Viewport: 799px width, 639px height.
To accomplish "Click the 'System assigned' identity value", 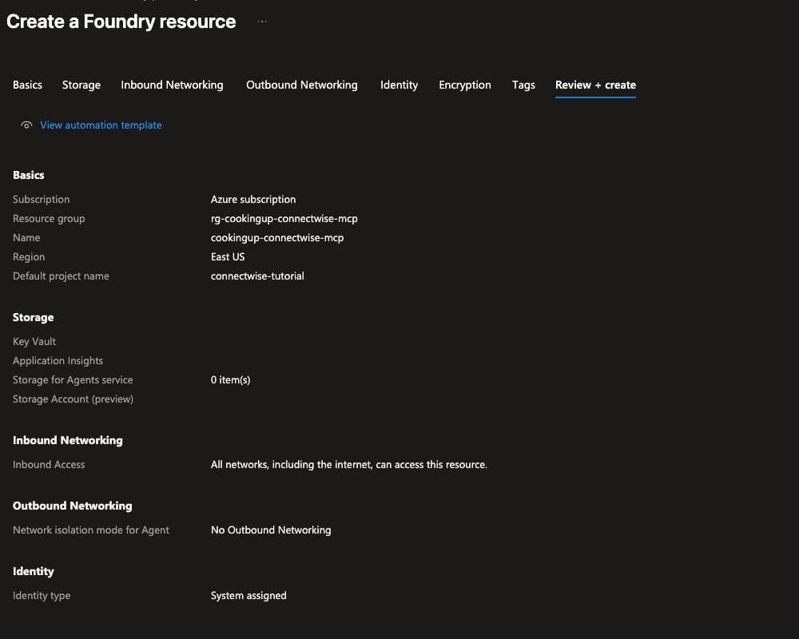I will pos(248,596).
